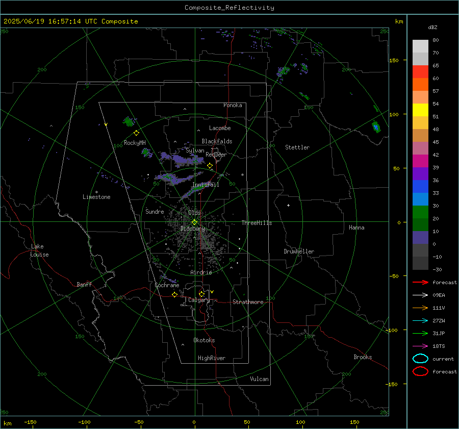Click the yellow diamond marker above Calgary
459x429 pixels.
click(x=201, y=294)
